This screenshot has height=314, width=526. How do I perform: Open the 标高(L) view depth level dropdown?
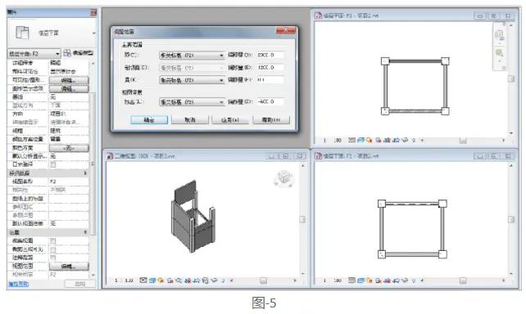pos(192,102)
